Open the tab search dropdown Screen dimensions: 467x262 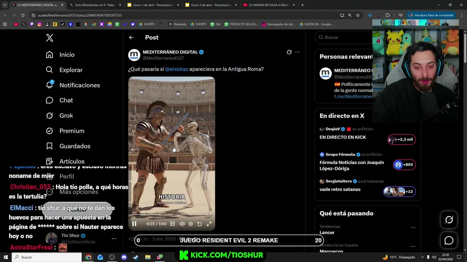5,5
